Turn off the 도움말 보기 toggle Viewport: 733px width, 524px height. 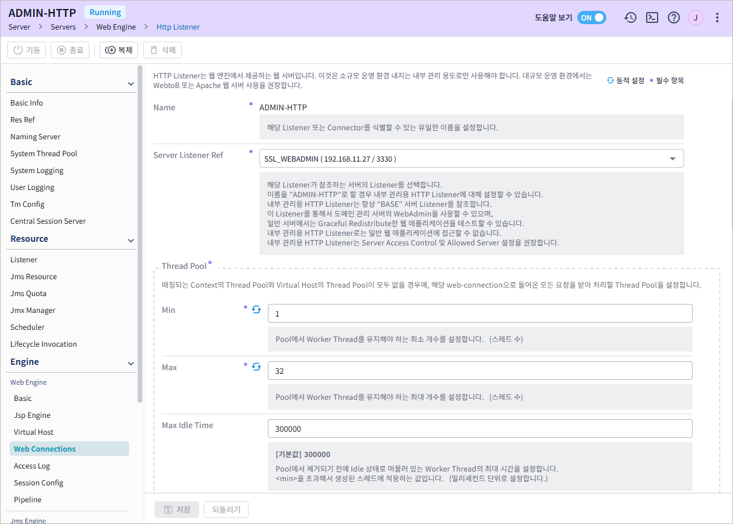592,17
